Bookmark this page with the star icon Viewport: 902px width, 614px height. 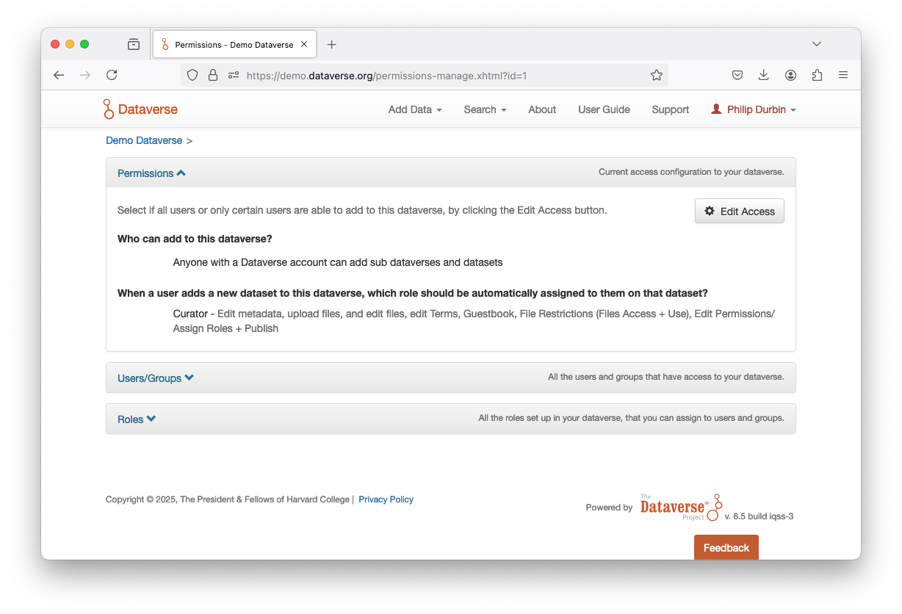pos(657,75)
